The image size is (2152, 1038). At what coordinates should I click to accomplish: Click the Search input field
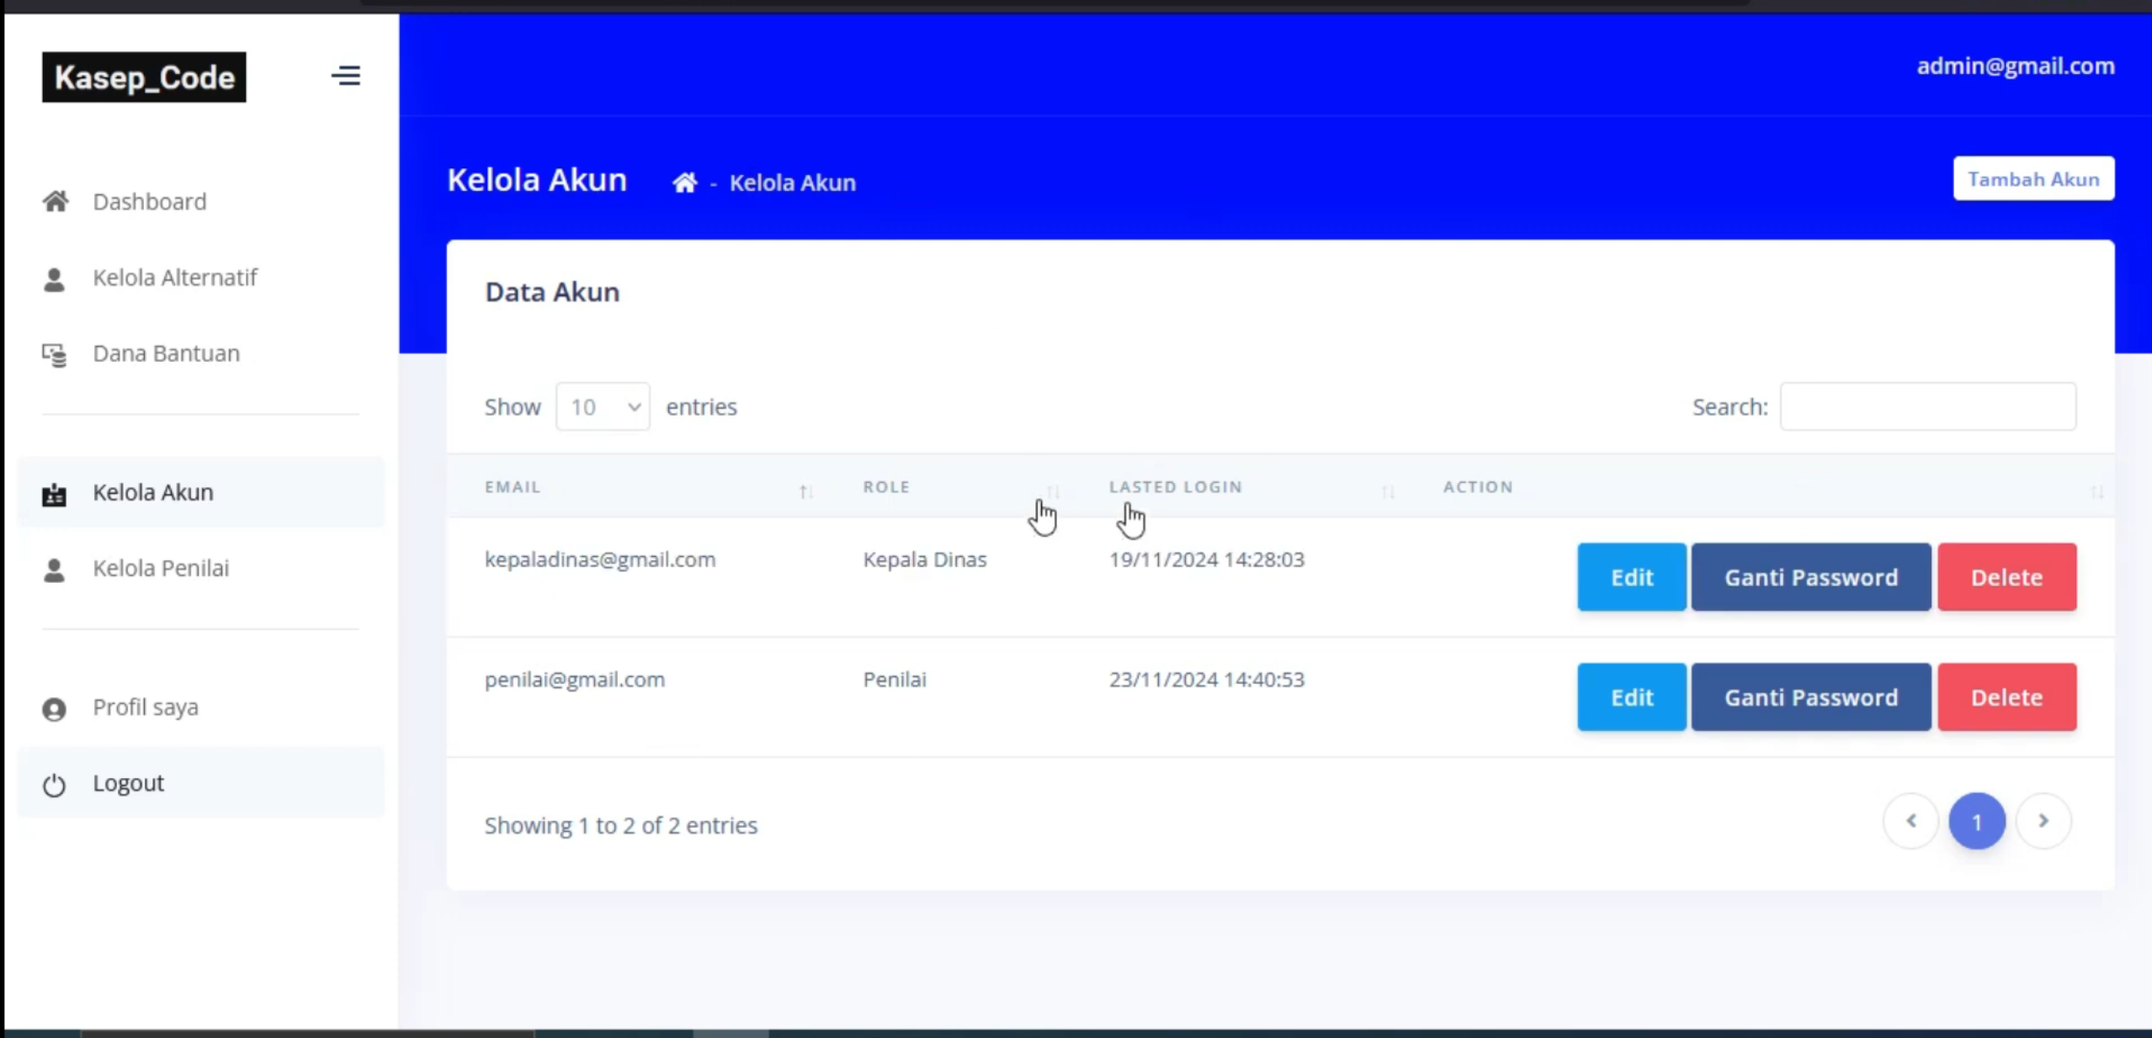1928,406
